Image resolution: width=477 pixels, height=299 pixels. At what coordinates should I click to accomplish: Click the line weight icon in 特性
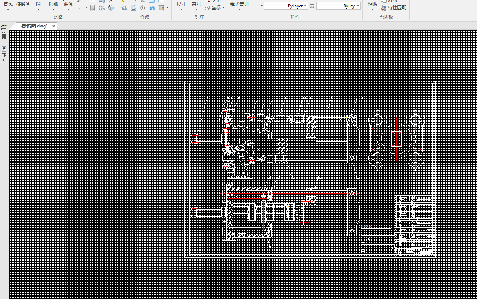tap(255, 6)
